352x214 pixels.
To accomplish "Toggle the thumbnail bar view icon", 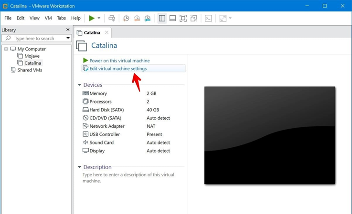I will click(x=172, y=18).
